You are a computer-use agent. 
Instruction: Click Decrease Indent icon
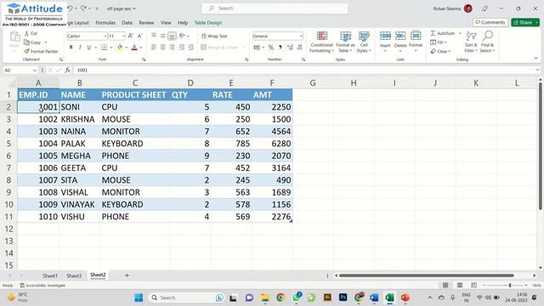(181, 48)
